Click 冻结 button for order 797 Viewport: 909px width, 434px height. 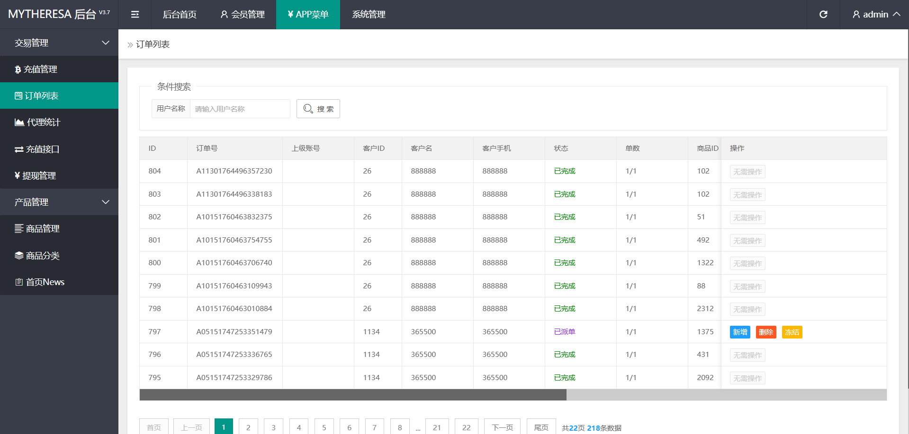click(792, 332)
